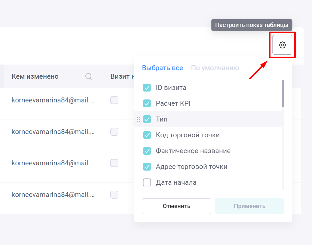
Task: Disable the Код торговой точки column
Action: [147, 135]
